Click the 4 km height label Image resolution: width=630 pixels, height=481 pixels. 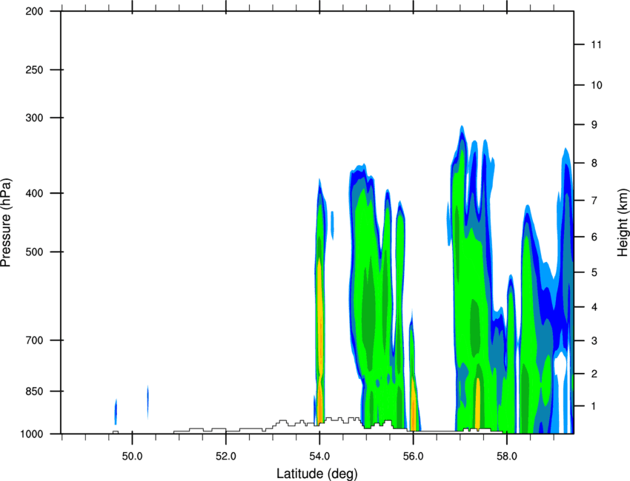pyautogui.click(x=594, y=307)
